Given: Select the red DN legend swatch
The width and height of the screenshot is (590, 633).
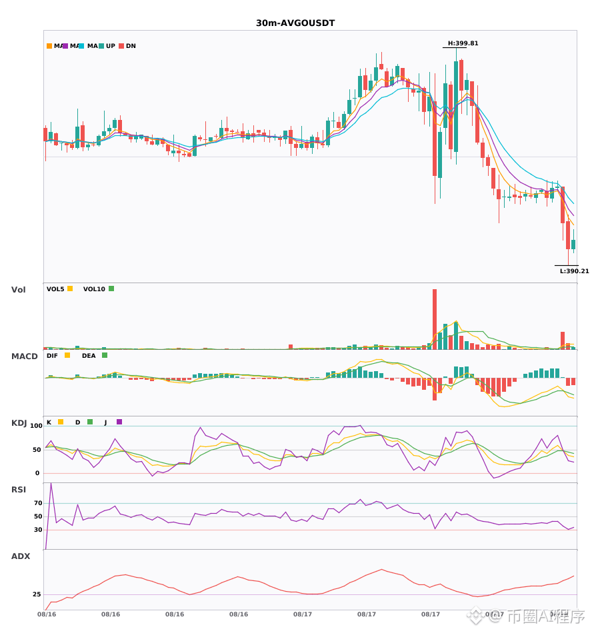Looking at the screenshot, I should click(x=121, y=46).
